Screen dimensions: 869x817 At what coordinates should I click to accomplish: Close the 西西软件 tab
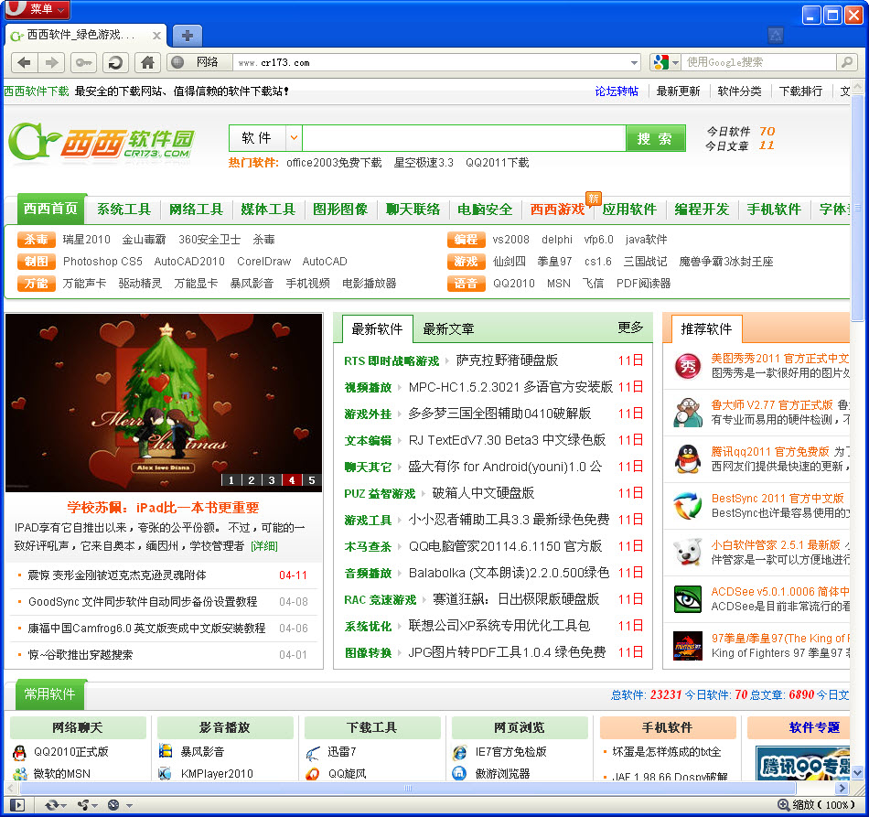pyautogui.click(x=156, y=36)
